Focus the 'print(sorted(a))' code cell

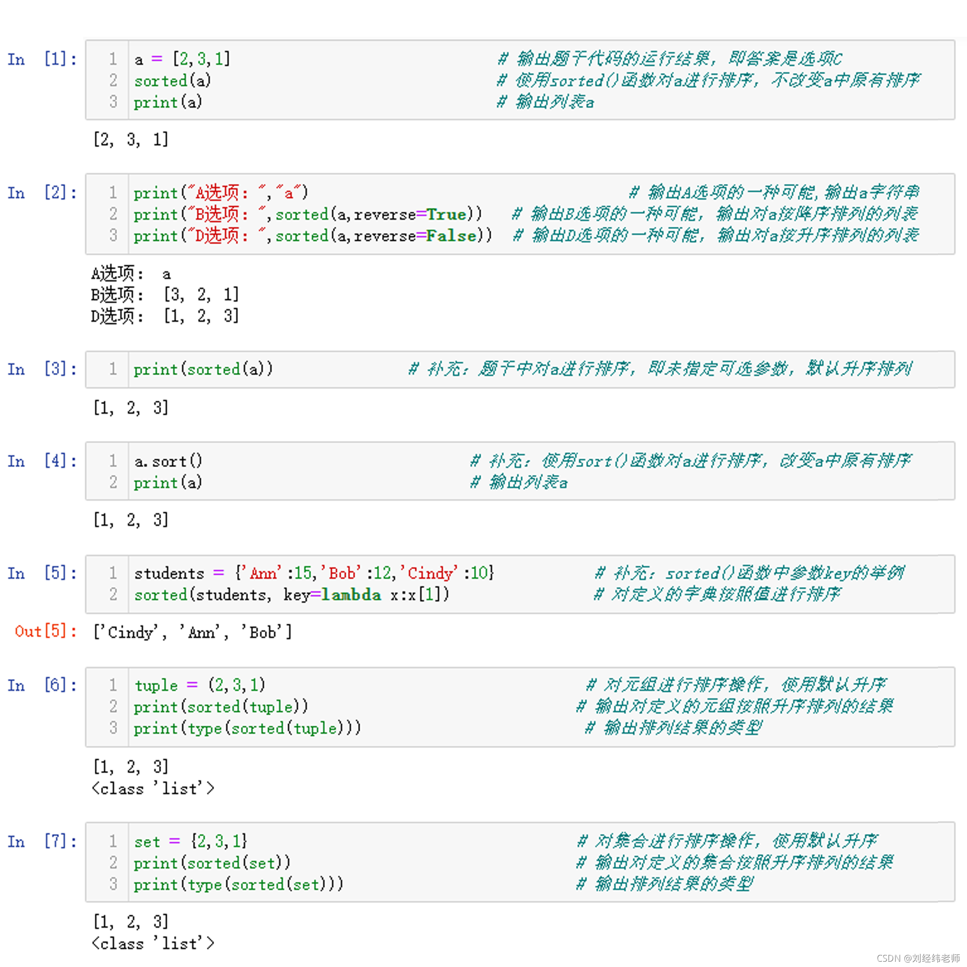point(203,369)
